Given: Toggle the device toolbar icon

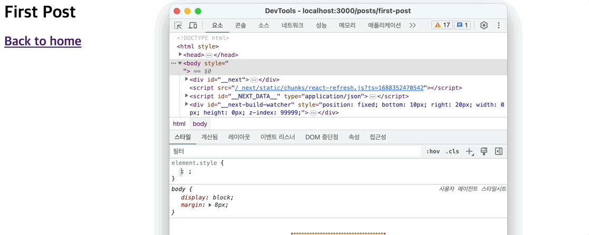Looking at the screenshot, I should pos(193,25).
